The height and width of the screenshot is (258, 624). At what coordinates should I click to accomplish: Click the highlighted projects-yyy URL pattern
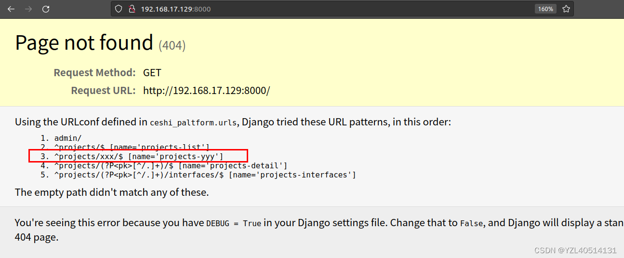pyautogui.click(x=139, y=156)
